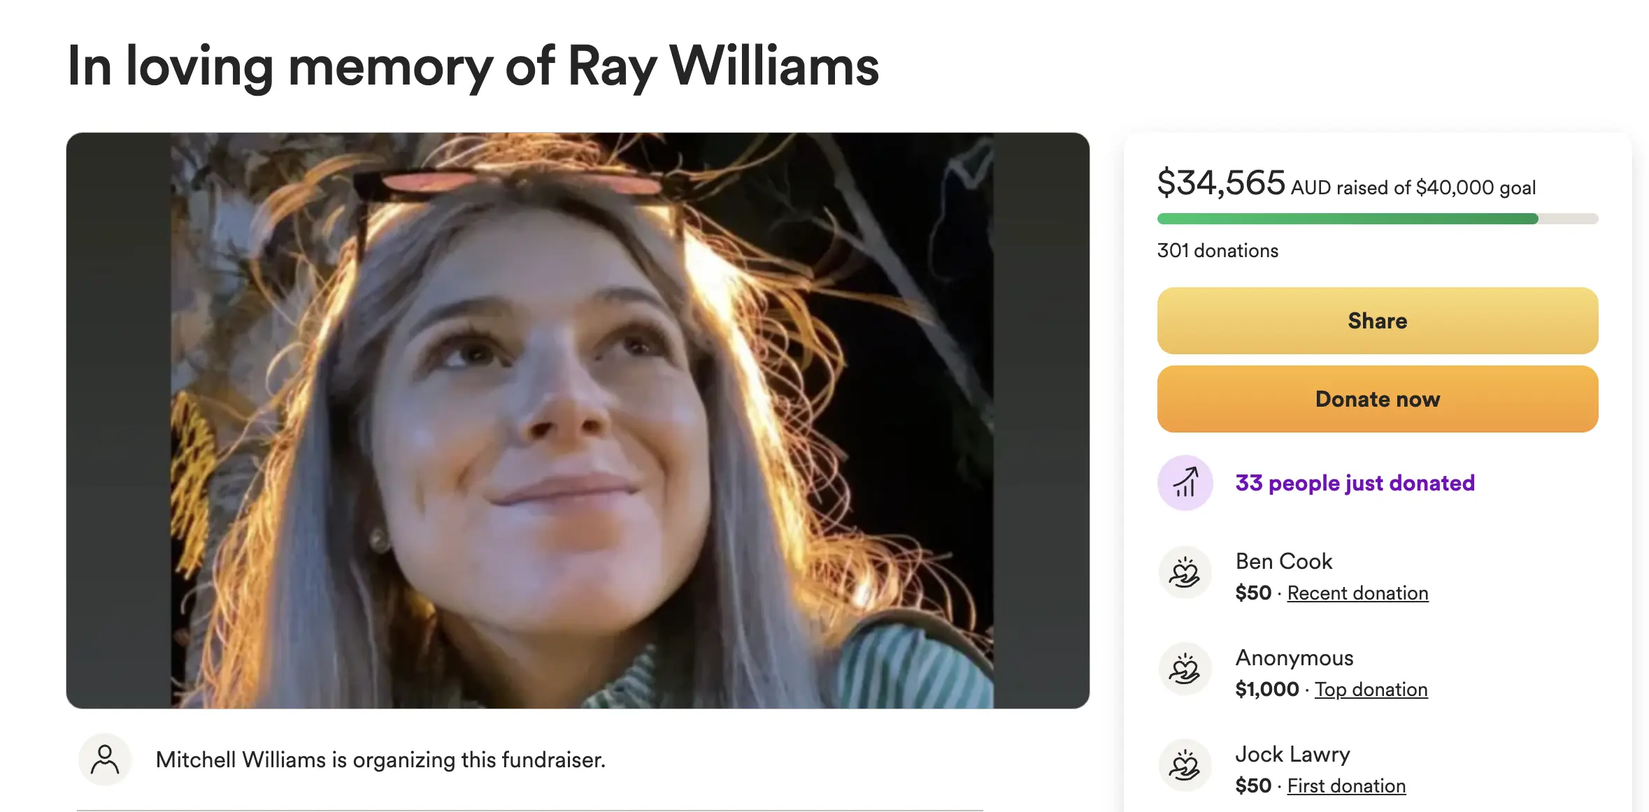
Task: Click the Anonymous donor's avatar icon
Action: (x=1185, y=669)
